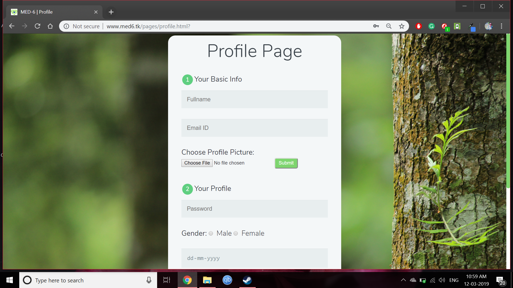Open a new browser tab

[111, 12]
